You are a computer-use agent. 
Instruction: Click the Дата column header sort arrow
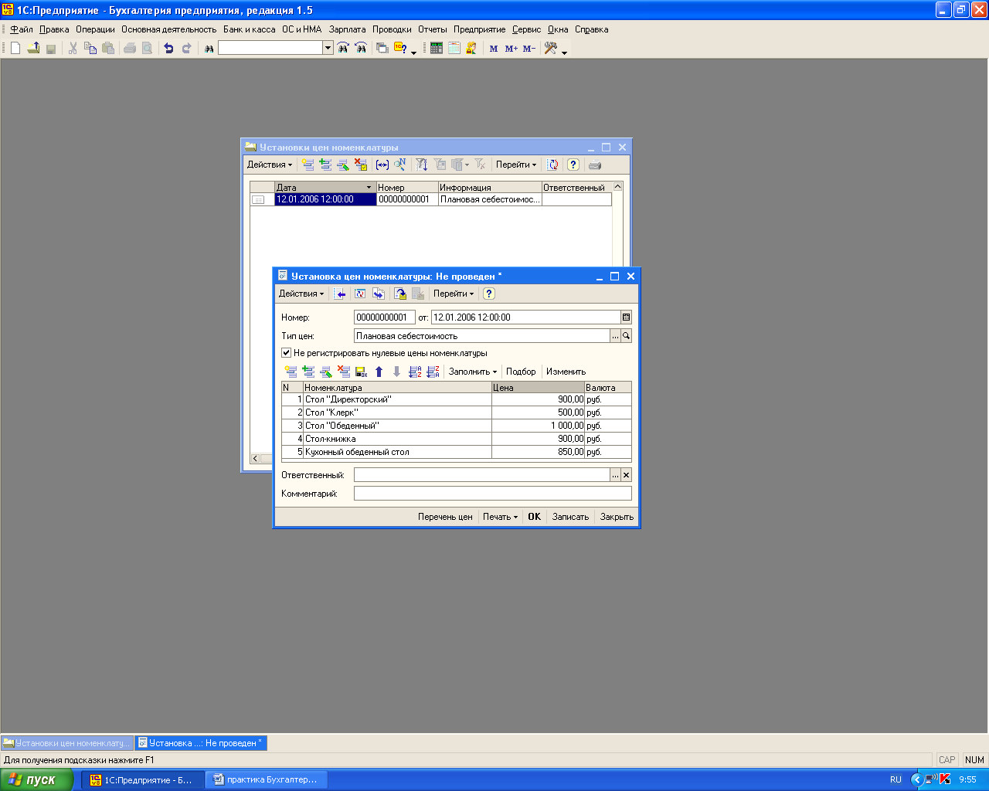[x=369, y=188]
